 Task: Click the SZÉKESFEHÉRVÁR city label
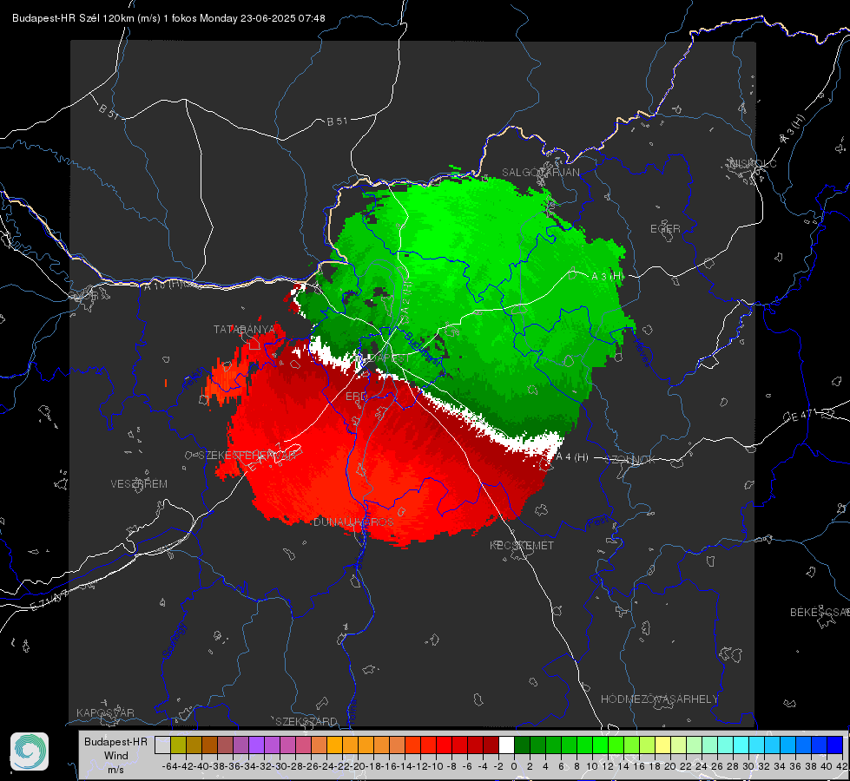[247, 456]
